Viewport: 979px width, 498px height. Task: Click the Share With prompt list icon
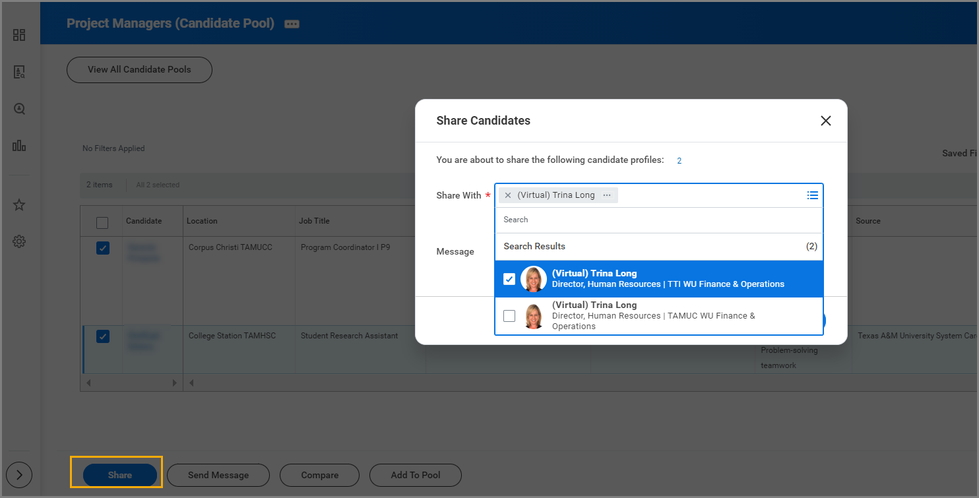point(813,195)
